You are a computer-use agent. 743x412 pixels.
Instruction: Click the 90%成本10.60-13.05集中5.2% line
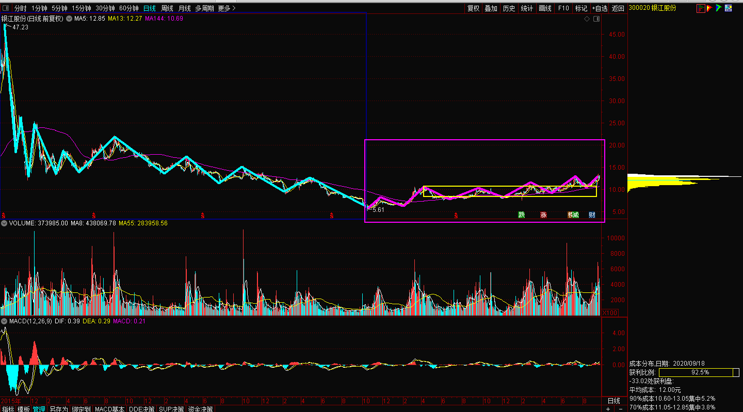pos(671,399)
